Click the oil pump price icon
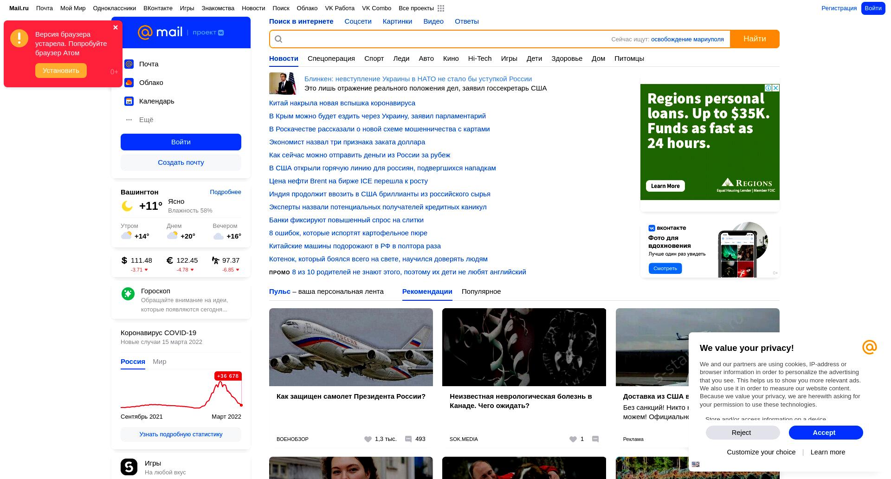This screenshot has width=891, height=479. click(x=215, y=260)
